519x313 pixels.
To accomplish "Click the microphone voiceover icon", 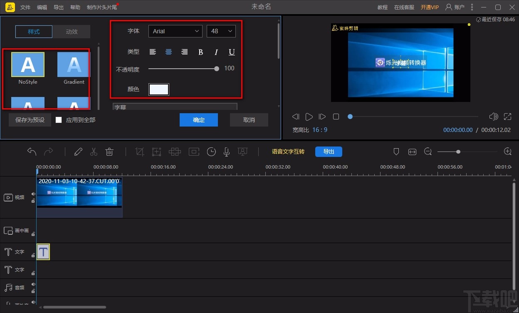I will (x=227, y=152).
